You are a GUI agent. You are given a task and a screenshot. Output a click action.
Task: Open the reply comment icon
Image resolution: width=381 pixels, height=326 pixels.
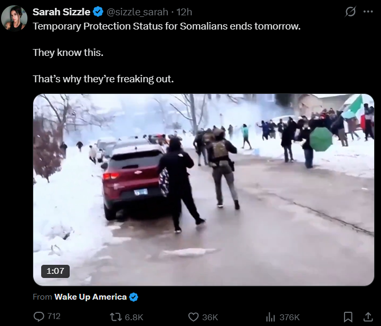39,317
